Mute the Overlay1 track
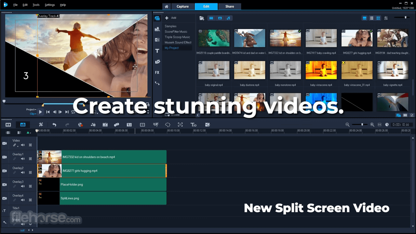416x234 pixels. [23, 159]
